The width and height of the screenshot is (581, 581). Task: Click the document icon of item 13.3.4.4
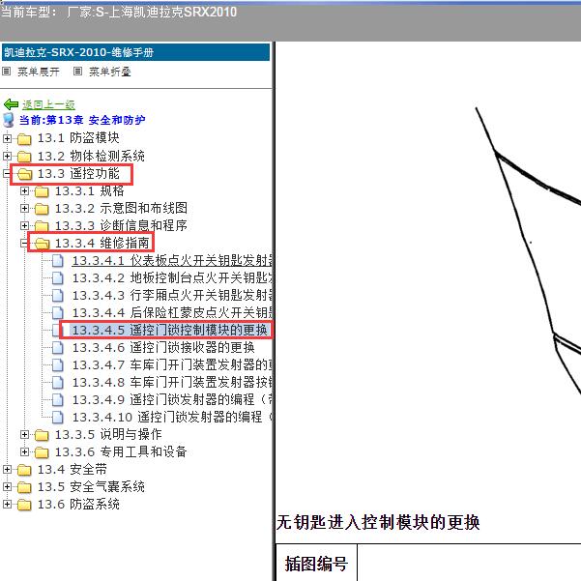pyautogui.click(x=58, y=312)
